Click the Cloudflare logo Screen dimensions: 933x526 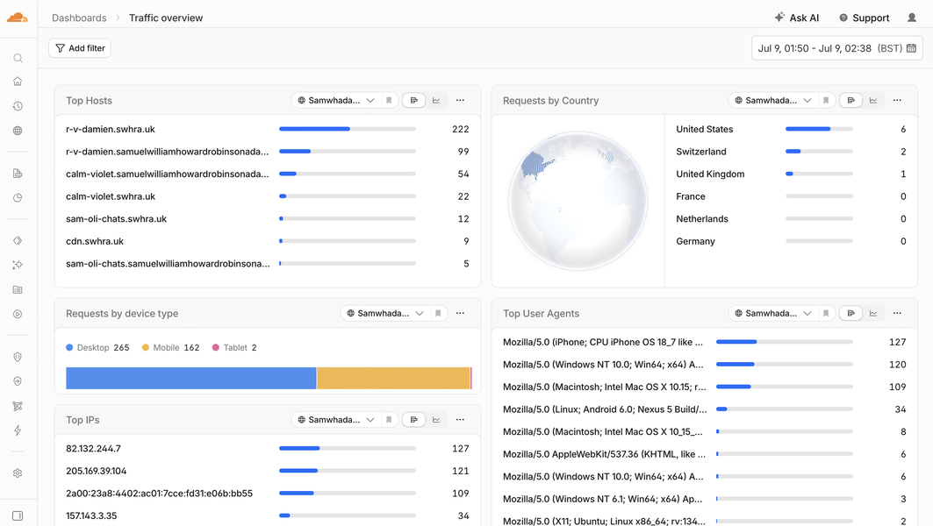[18, 18]
